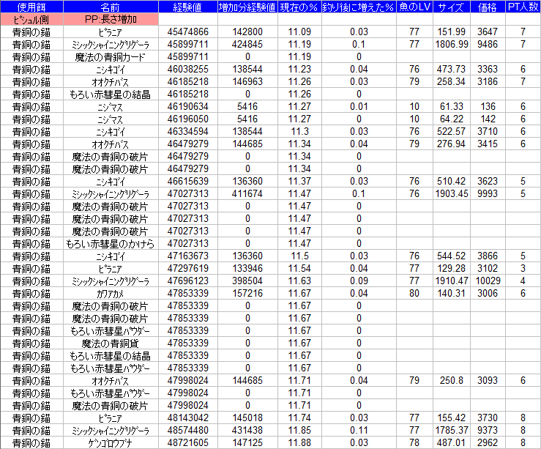
Task: Click the size value 1806.99
Action: click(x=451, y=44)
